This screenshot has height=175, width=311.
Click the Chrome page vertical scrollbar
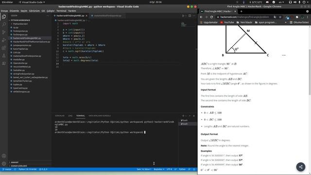(310, 72)
